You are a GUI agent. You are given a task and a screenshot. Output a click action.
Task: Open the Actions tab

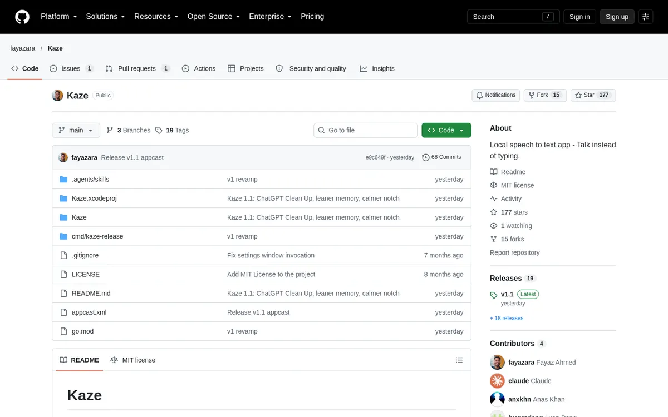point(199,69)
